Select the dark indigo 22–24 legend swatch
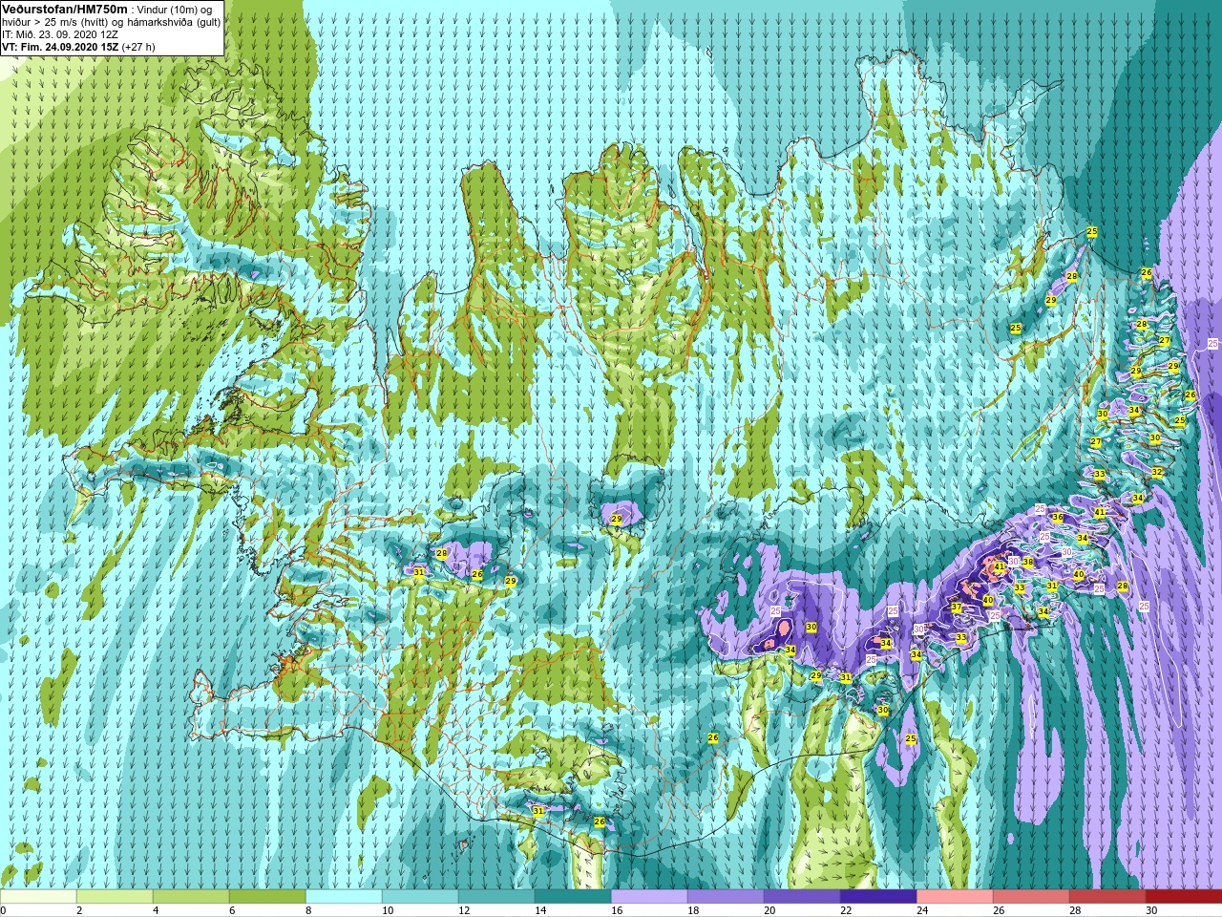Screen dimensions: 1222x917 click(x=878, y=897)
